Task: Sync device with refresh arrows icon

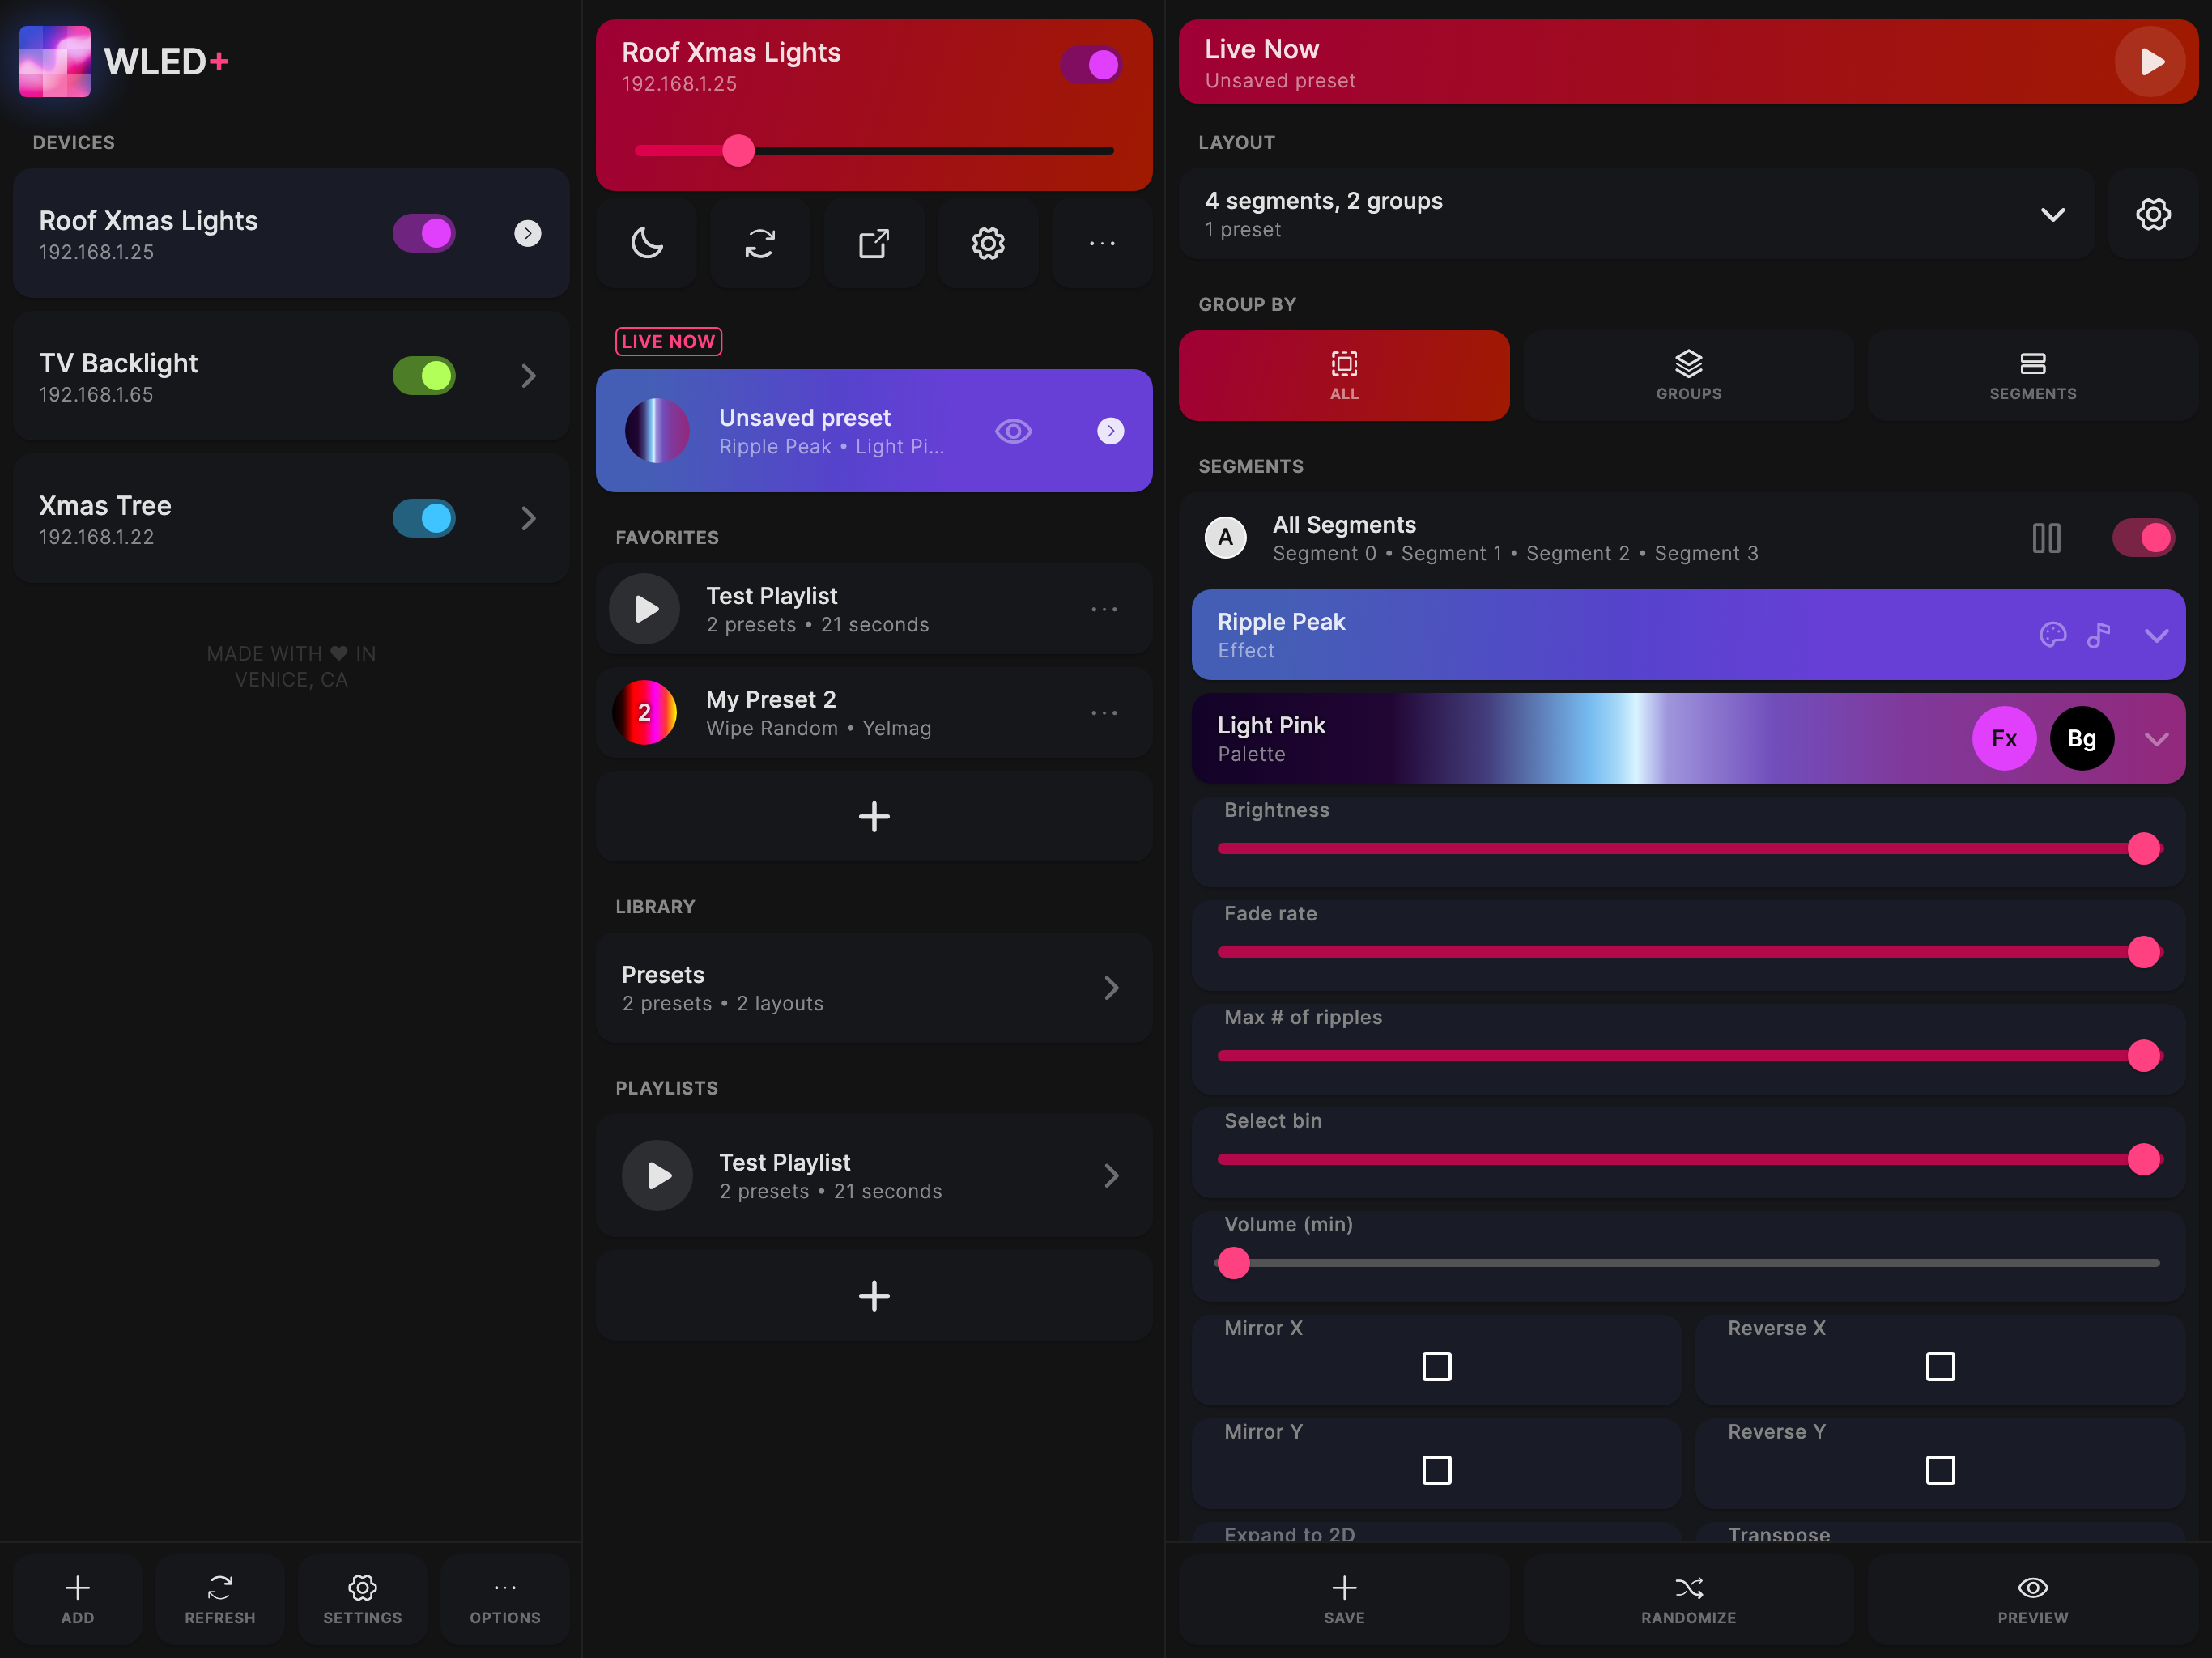Action: click(761, 243)
